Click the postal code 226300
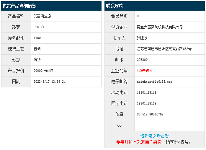 point(142,60)
